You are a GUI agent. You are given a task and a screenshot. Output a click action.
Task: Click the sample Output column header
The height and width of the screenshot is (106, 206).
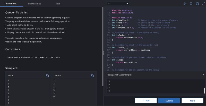(x=57, y=75)
